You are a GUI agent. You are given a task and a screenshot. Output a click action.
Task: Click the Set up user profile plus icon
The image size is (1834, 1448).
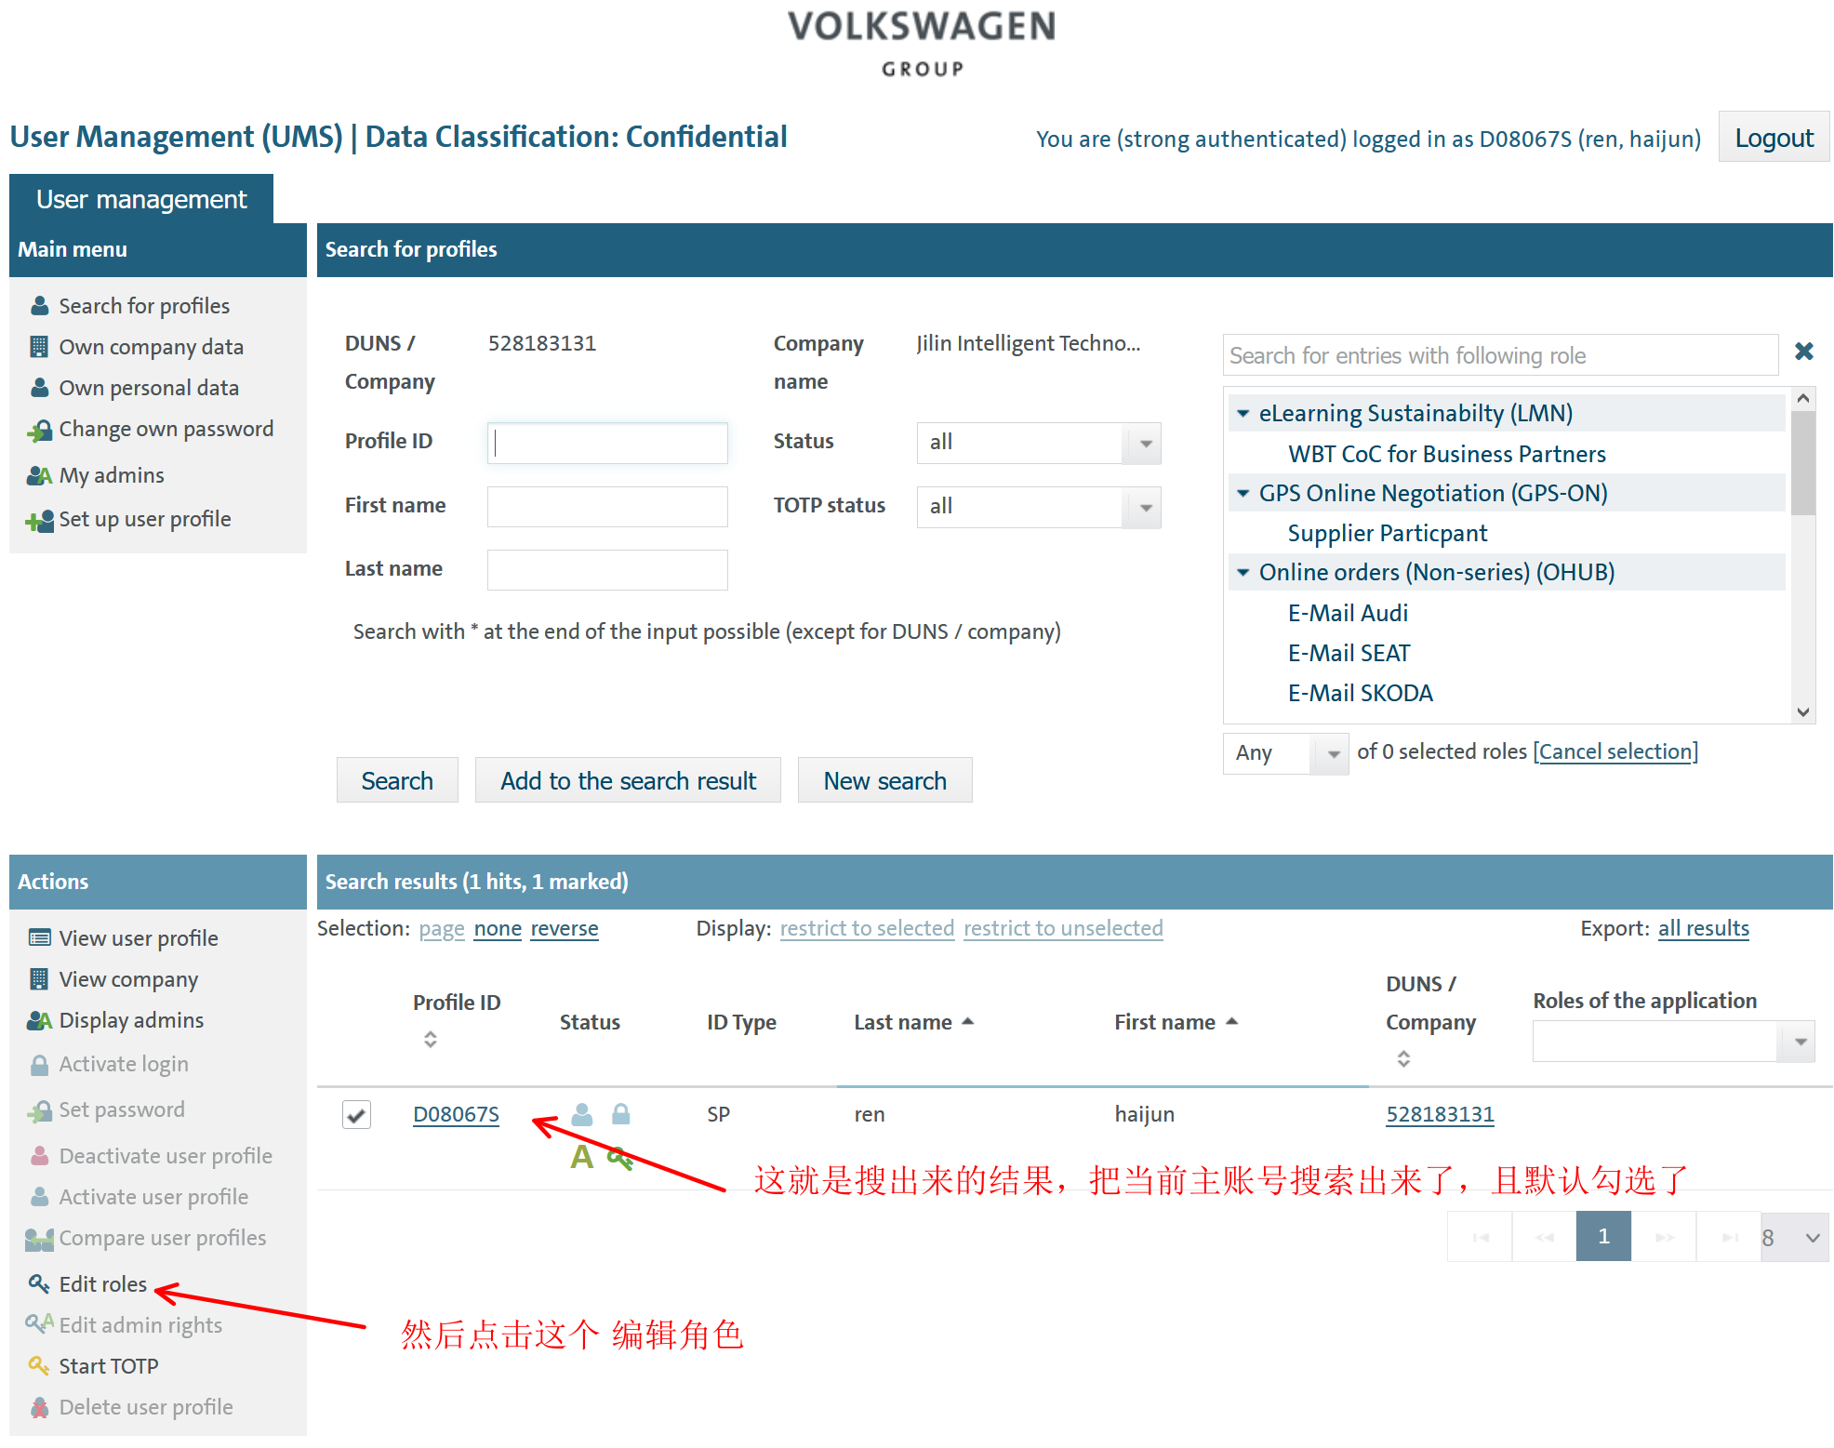coord(39,520)
